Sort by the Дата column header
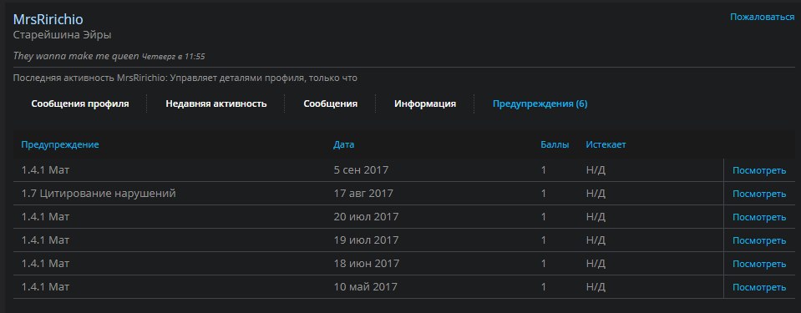 click(344, 144)
